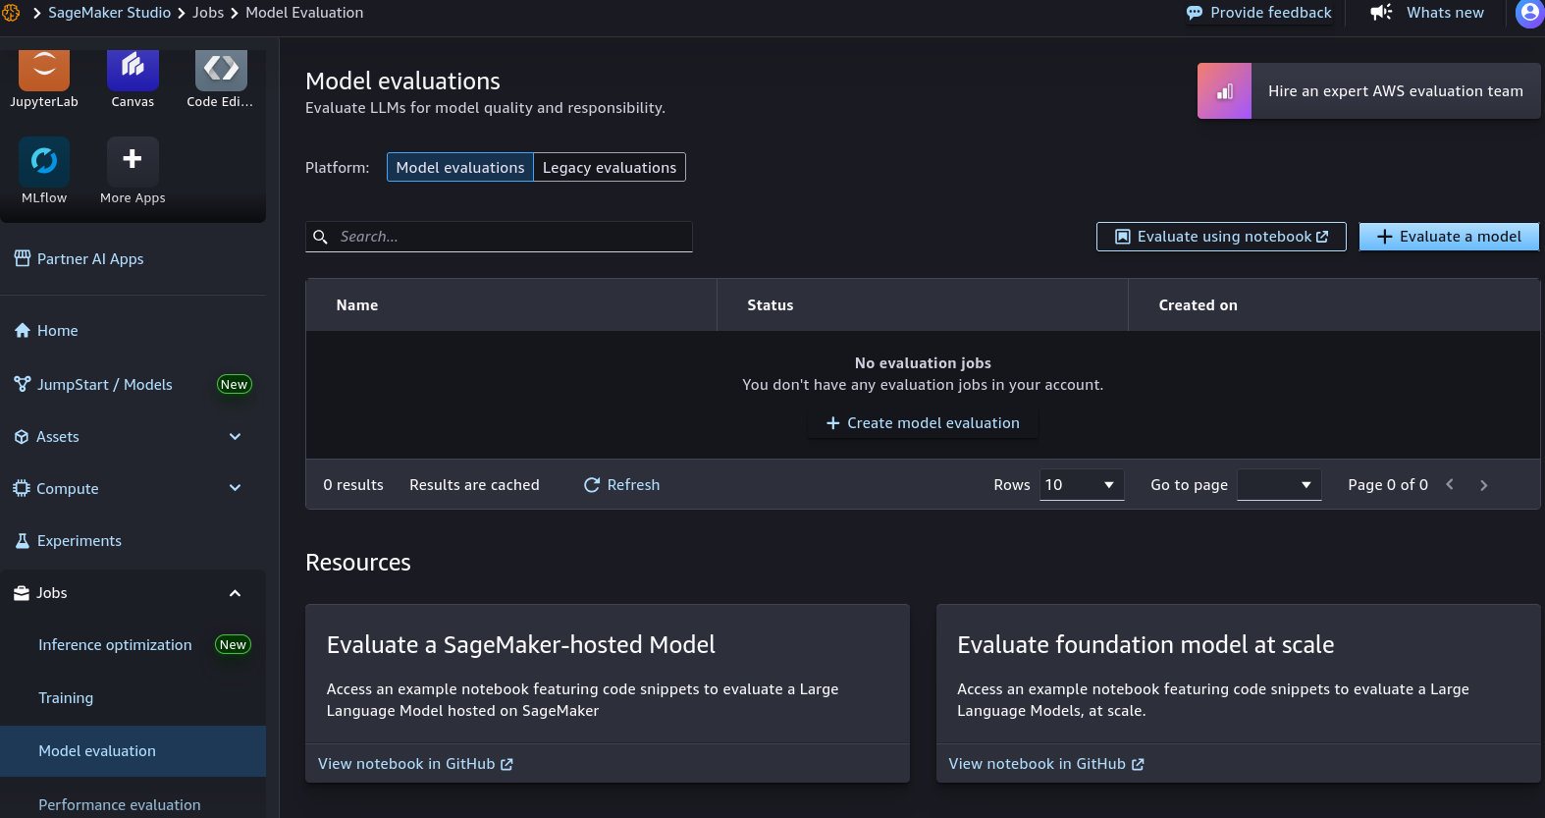Open View notebook in GitHub for foundation model

point(1046,764)
